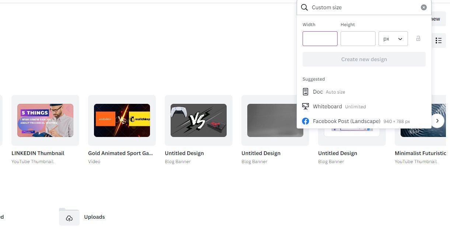This screenshot has height=250, width=450.
Task: Open the px units dropdown
Action: [393, 38]
